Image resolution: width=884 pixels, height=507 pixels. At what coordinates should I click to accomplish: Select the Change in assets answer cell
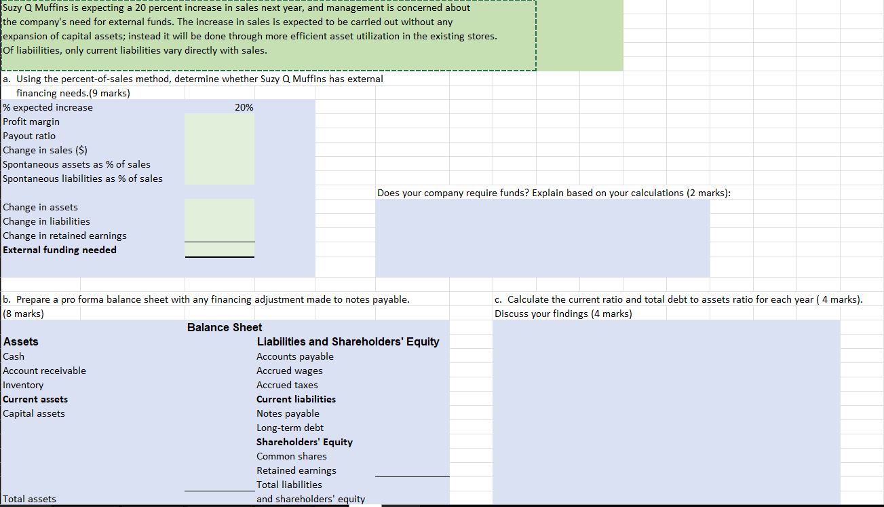coord(219,207)
